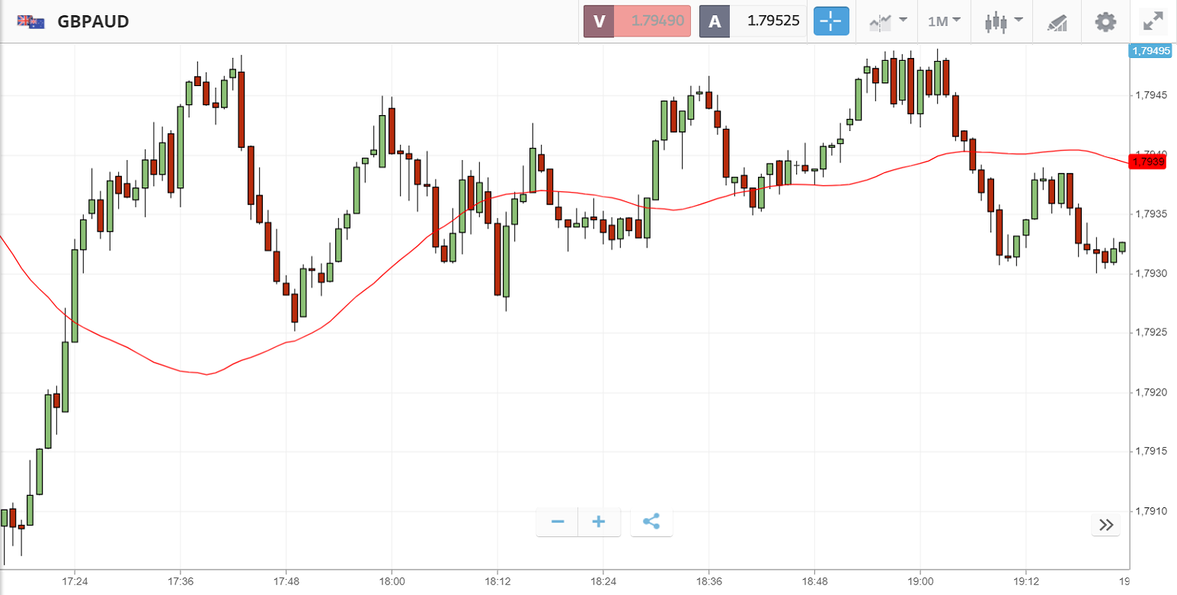
Task: Toggle the crosshair cursor button
Action: pos(831,21)
